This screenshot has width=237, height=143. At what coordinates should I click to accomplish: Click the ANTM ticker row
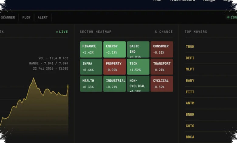211,103
